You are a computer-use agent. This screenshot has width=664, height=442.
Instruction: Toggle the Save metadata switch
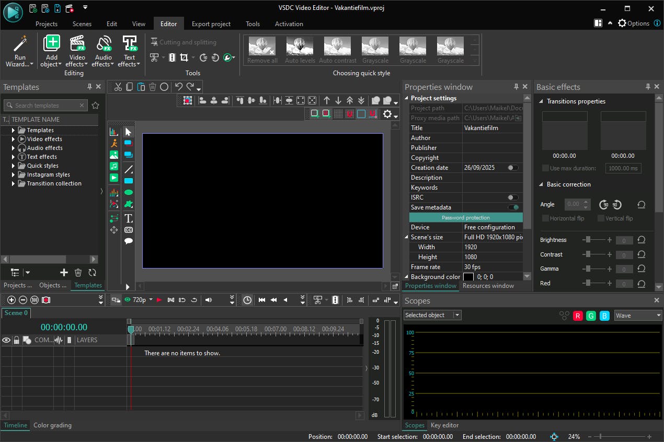pyautogui.click(x=513, y=207)
